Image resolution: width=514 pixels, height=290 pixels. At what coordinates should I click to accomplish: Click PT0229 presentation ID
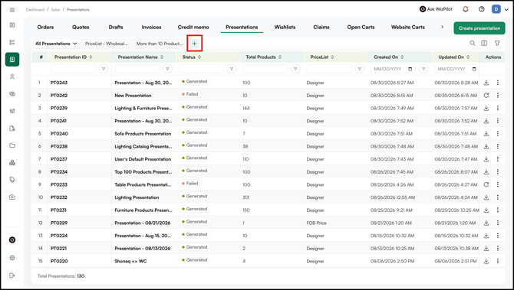click(x=59, y=223)
